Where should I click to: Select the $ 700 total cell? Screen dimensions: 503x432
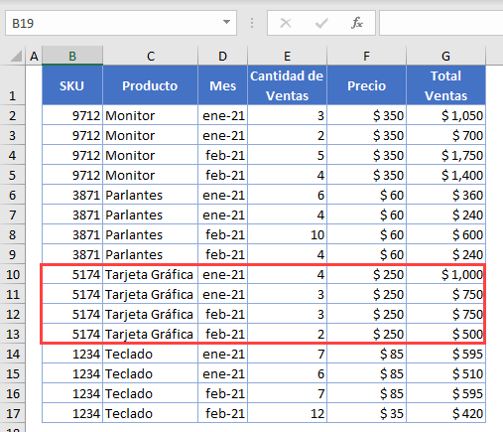pos(445,135)
